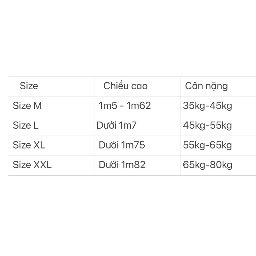The height and width of the screenshot is (256, 256).
Task: Select the 'Size XL' row label
Action: pos(29,145)
